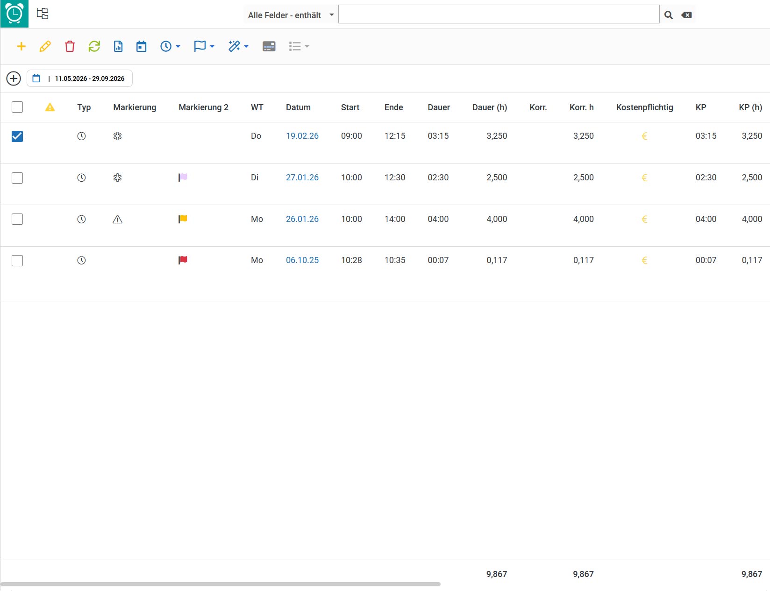Click yellow flag in 26.01.26 row

coord(183,219)
